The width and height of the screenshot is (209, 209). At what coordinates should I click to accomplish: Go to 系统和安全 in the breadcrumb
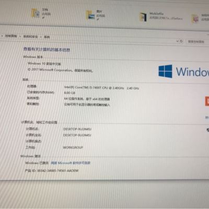(31, 37)
